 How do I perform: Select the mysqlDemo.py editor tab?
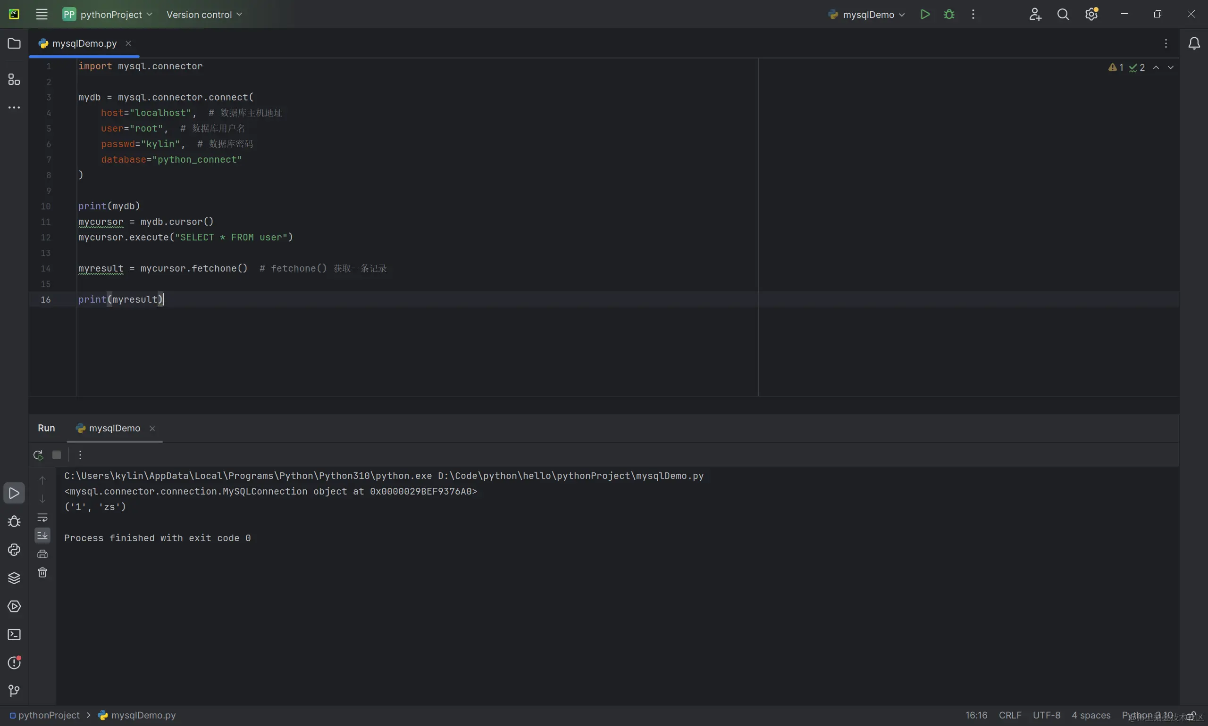(84, 43)
